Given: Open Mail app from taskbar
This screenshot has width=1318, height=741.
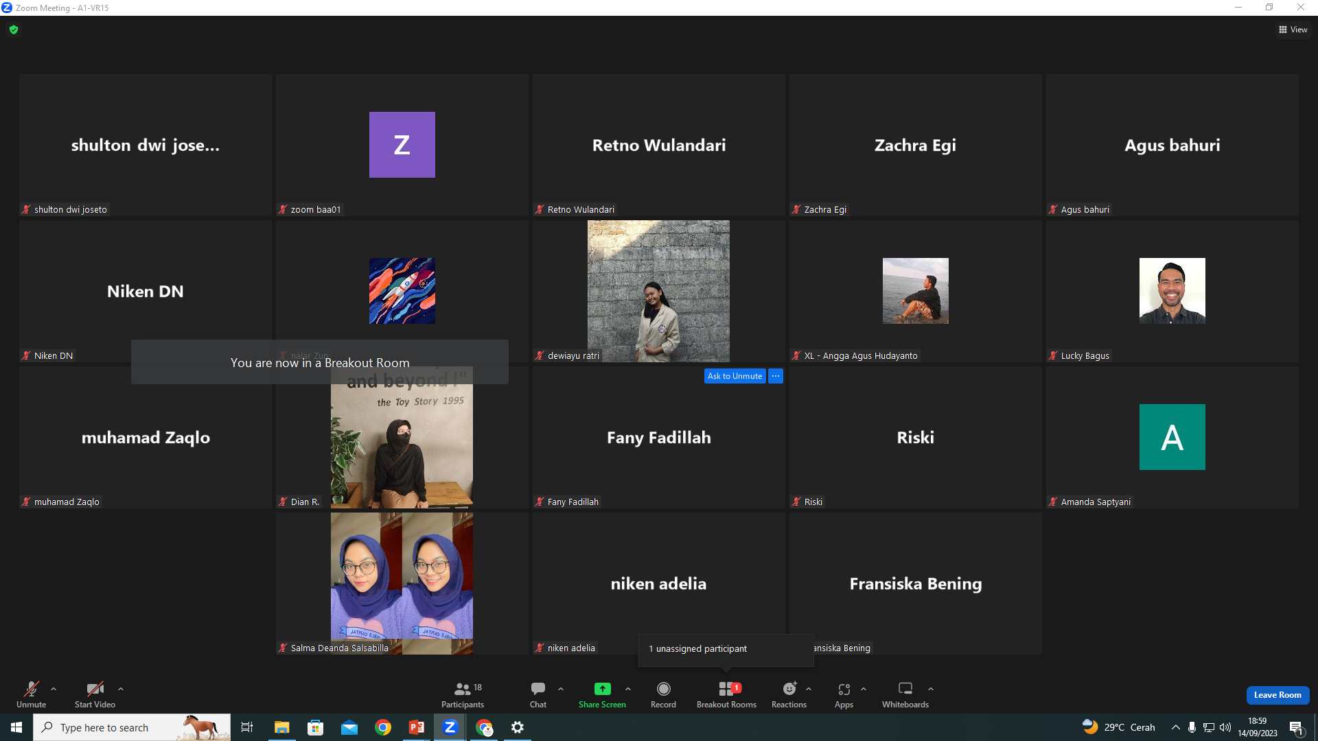Looking at the screenshot, I should point(349,727).
